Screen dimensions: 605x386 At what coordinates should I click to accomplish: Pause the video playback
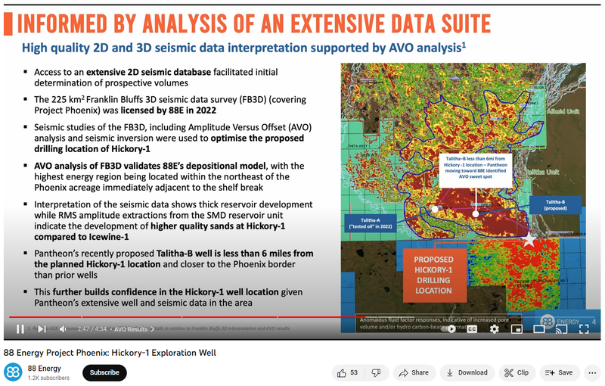click(x=20, y=329)
